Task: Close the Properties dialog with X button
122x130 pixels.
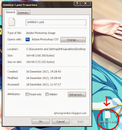Action: (85, 4)
